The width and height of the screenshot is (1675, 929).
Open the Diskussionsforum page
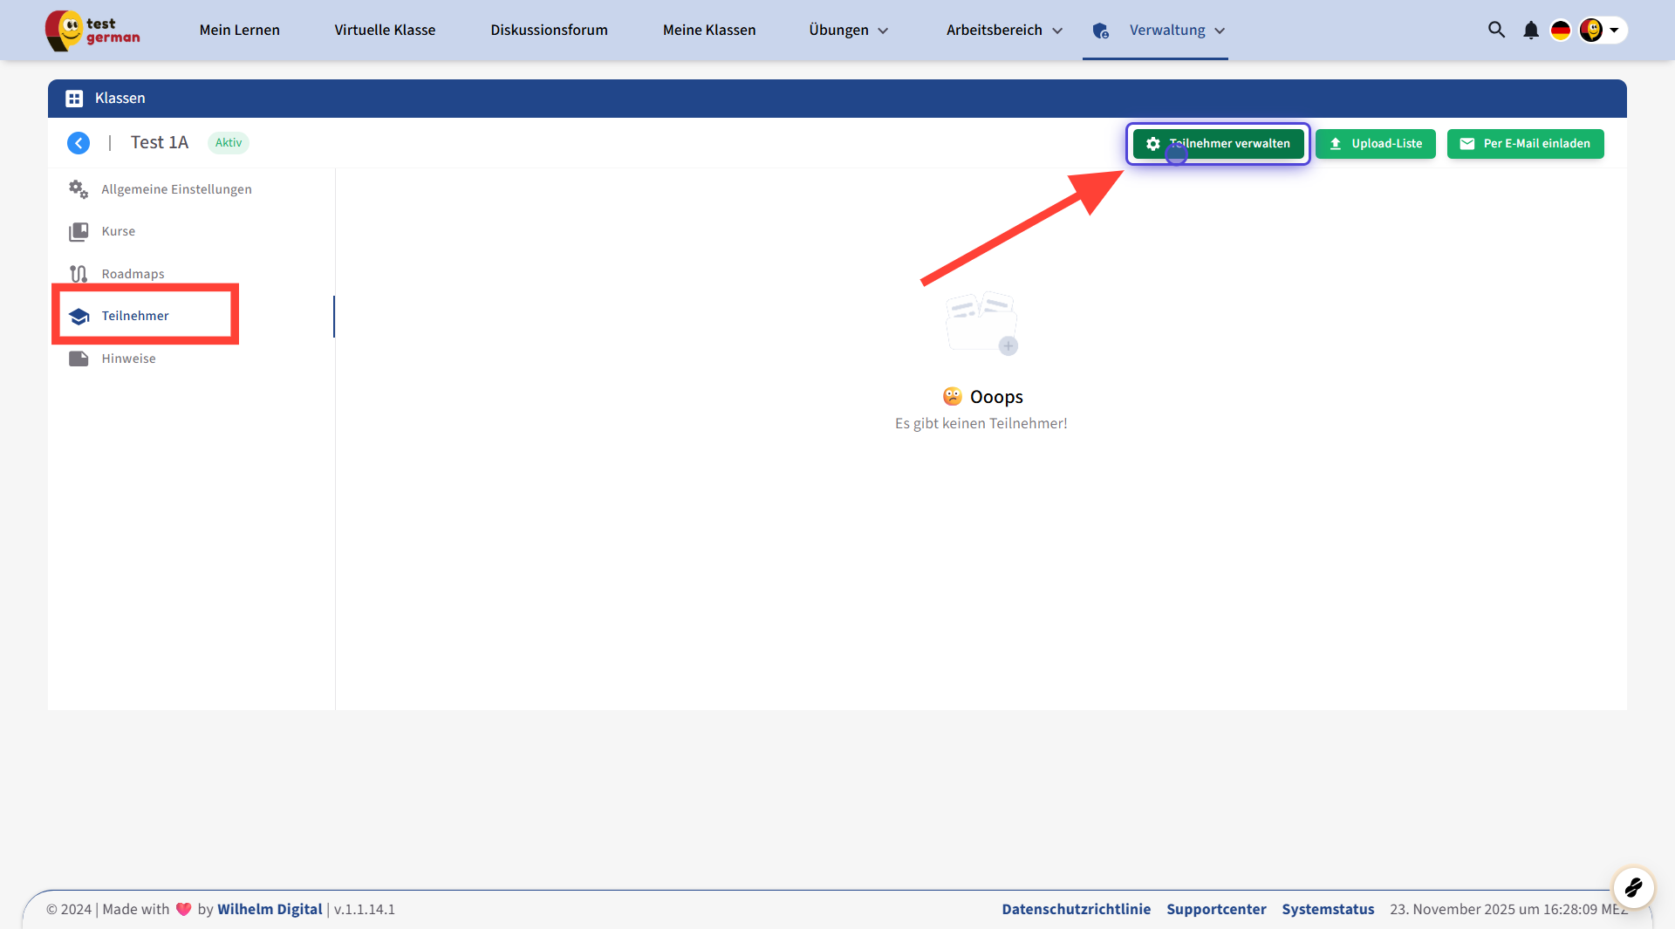pos(549,31)
